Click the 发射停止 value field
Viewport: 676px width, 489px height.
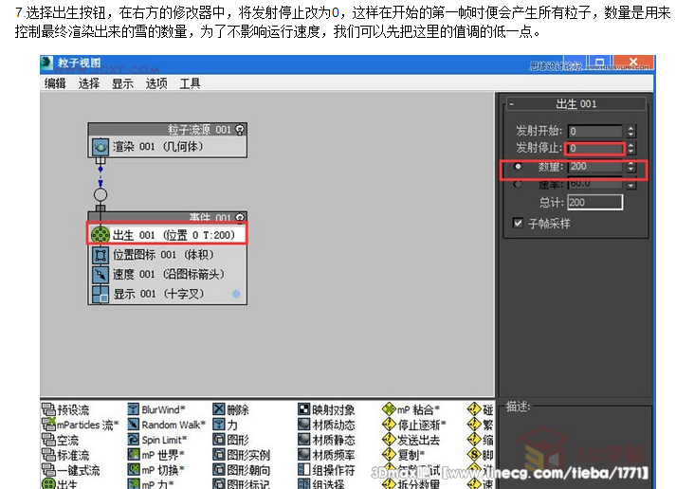[595, 148]
